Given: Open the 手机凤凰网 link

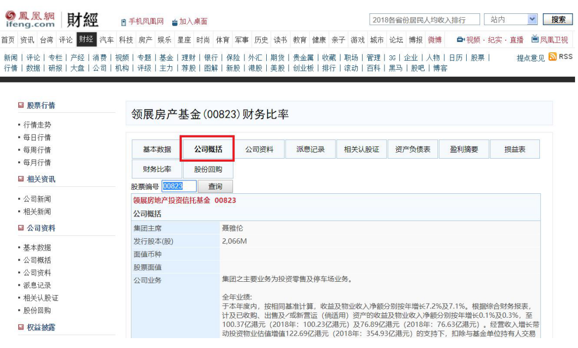Looking at the screenshot, I should 146,21.
